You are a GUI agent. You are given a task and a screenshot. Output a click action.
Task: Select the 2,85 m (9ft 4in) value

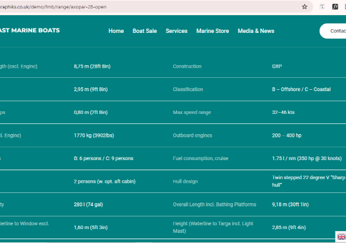[x=289, y=228]
